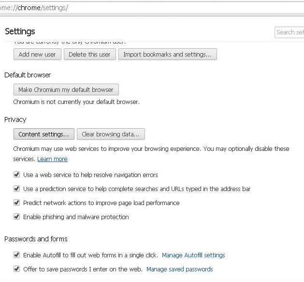Open the Content settings dialog

[44, 134]
